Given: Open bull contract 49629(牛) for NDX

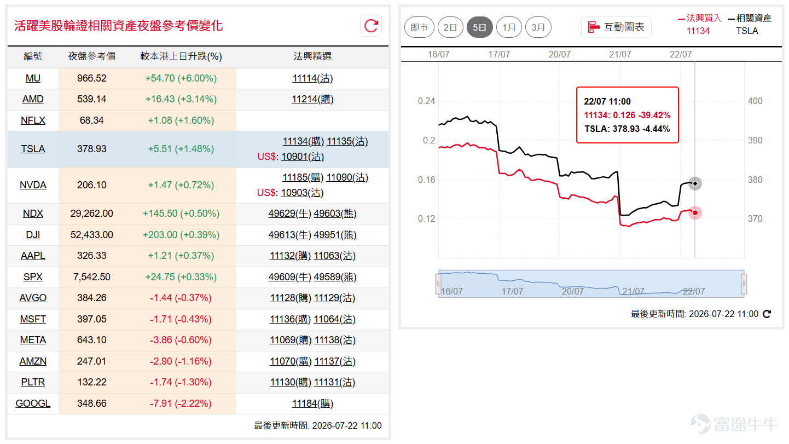Looking at the screenshot, I should click(x=289, y=214).
